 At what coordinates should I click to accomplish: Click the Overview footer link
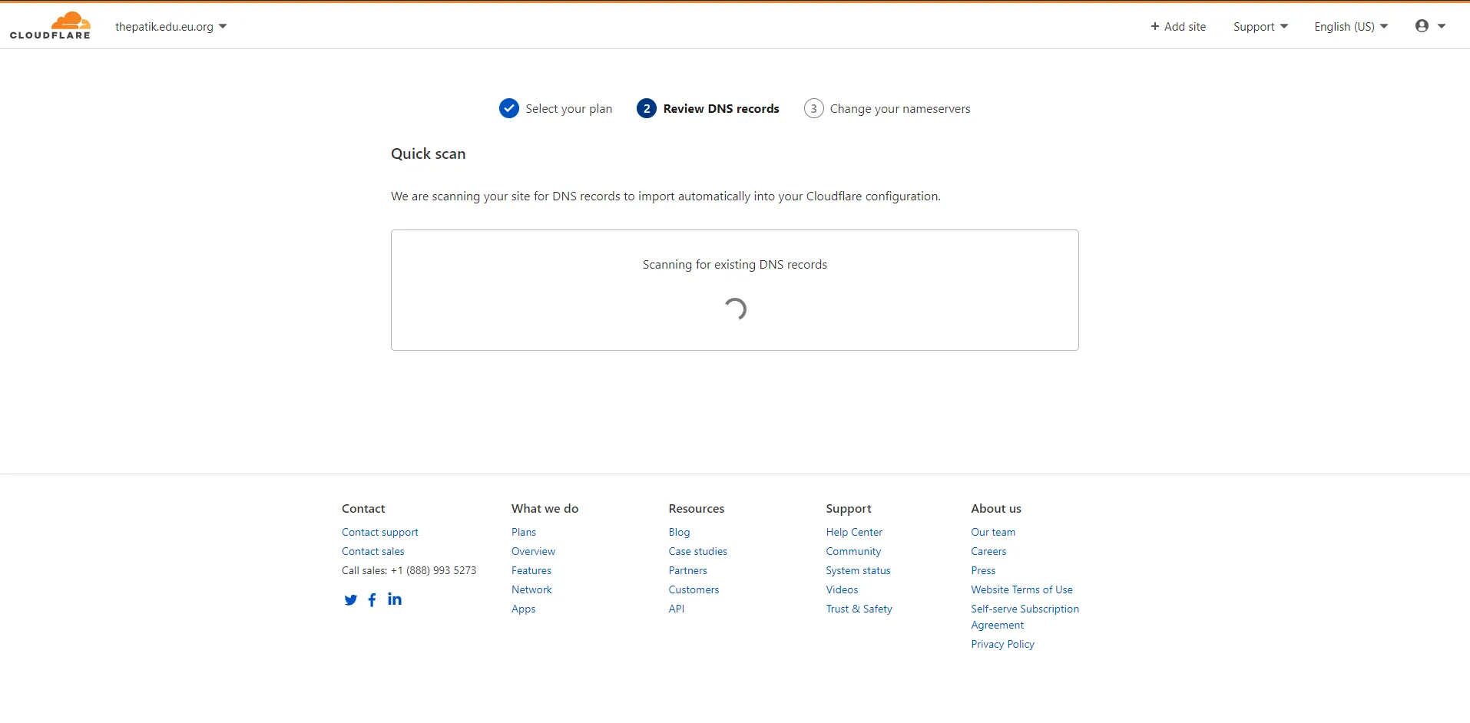point(533,551)
